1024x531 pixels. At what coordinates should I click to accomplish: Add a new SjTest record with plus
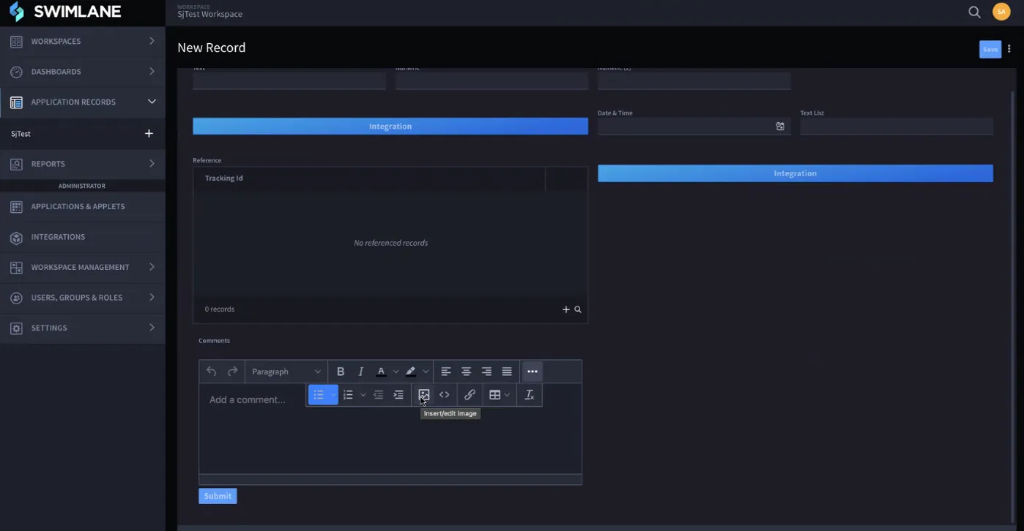[x=149, y=134]
